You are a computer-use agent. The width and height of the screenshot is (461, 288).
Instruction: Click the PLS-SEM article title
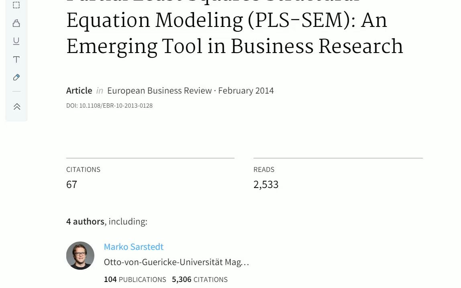click(x=235, y=28)
